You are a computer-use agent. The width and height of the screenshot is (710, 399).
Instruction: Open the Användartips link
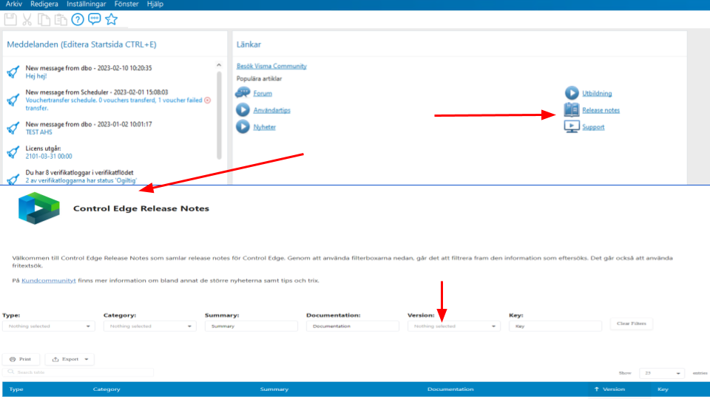271,110
